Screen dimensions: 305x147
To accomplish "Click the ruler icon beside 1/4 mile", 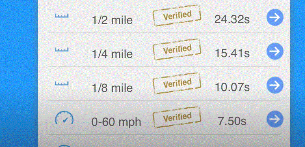I will coord(62,50).
